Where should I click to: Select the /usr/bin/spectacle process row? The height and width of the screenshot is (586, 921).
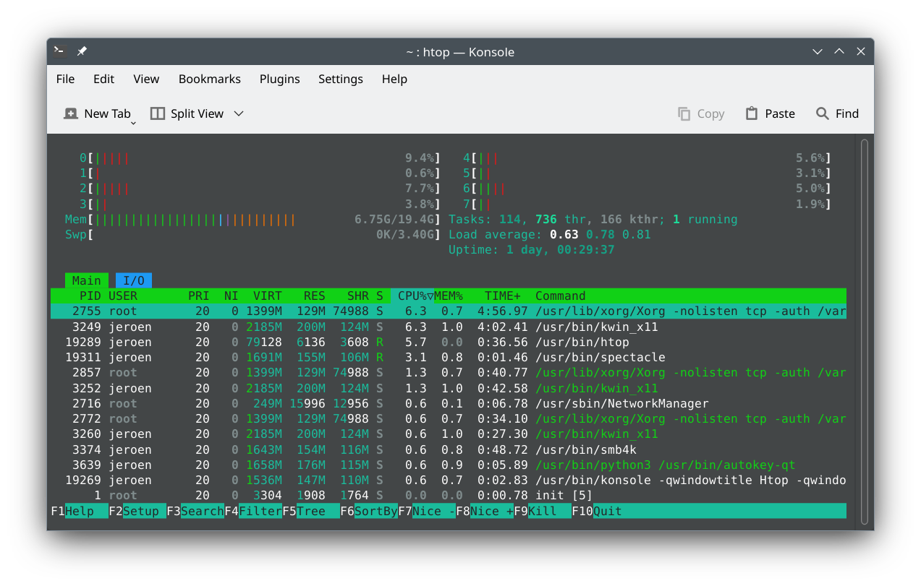449,357
